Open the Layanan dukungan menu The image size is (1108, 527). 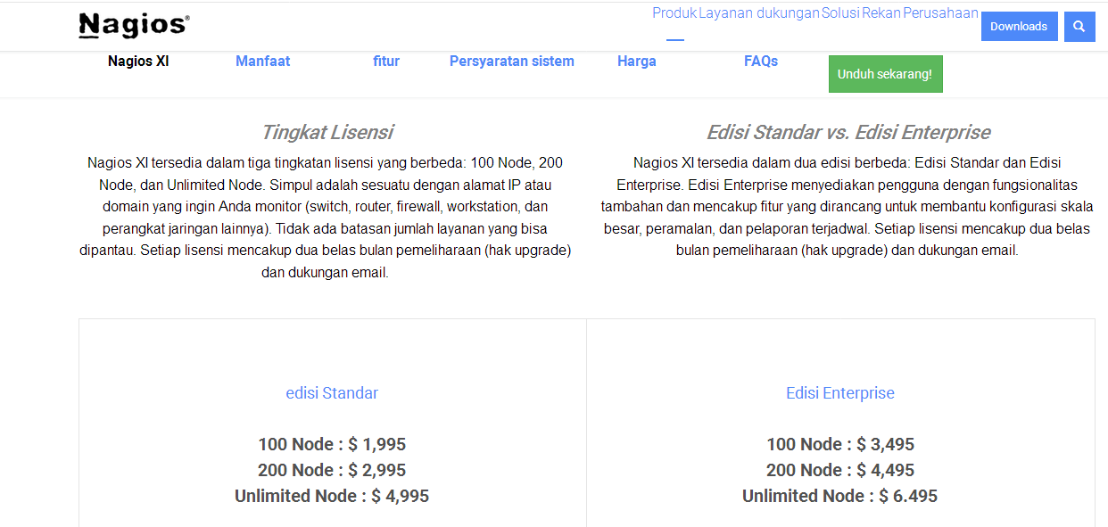758,13
